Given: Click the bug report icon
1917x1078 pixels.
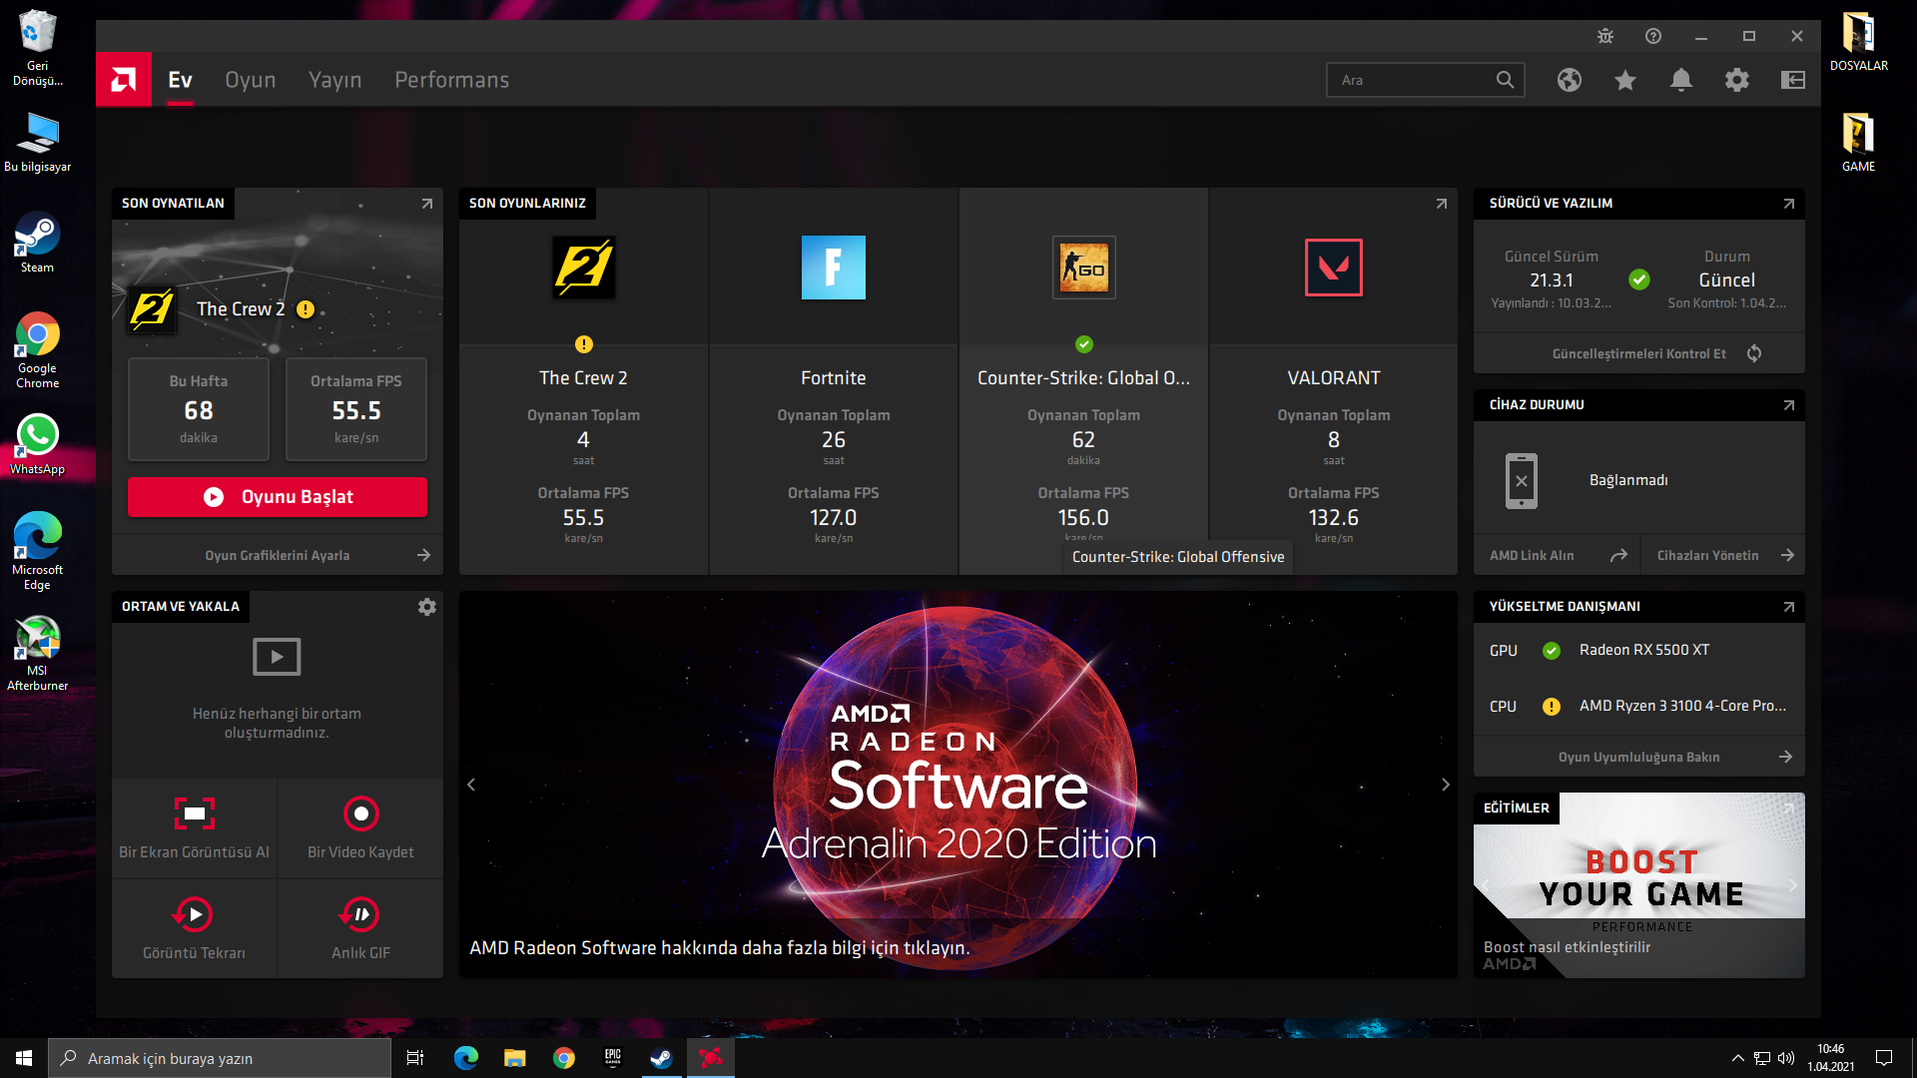Looking at the screenshot, I should pos(1605,36).
